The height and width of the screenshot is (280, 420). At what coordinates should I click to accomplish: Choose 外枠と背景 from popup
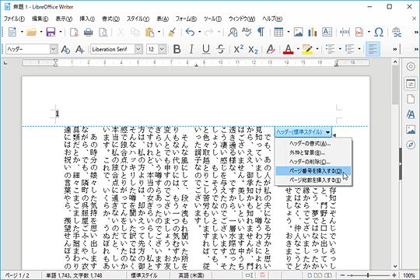point(313,152)
